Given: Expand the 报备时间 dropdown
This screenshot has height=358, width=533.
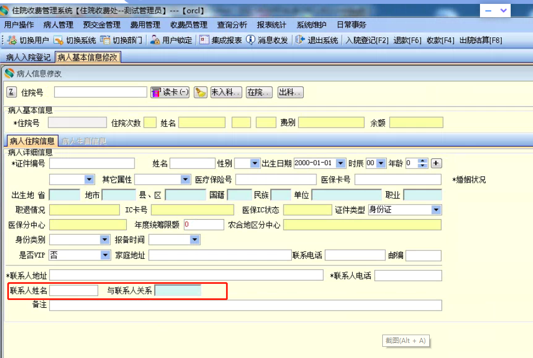Looking at the screenshot, I should (195, 240).
